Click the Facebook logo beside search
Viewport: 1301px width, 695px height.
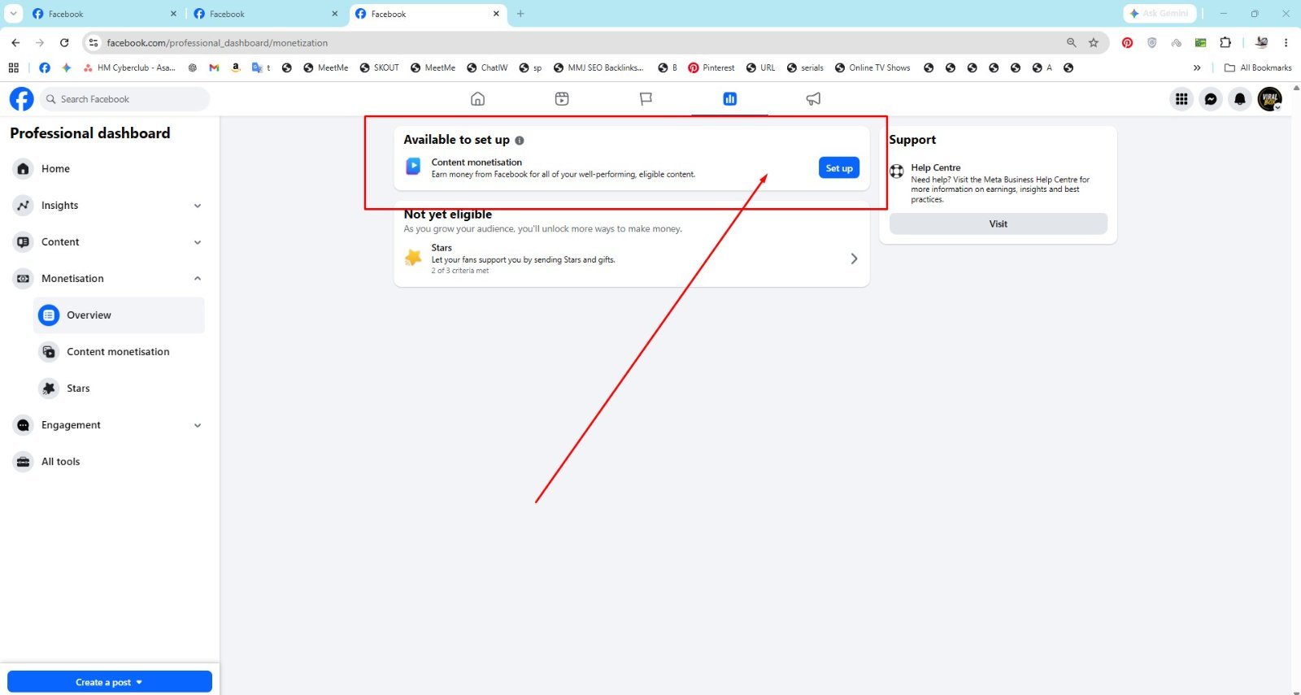point(21,99)
